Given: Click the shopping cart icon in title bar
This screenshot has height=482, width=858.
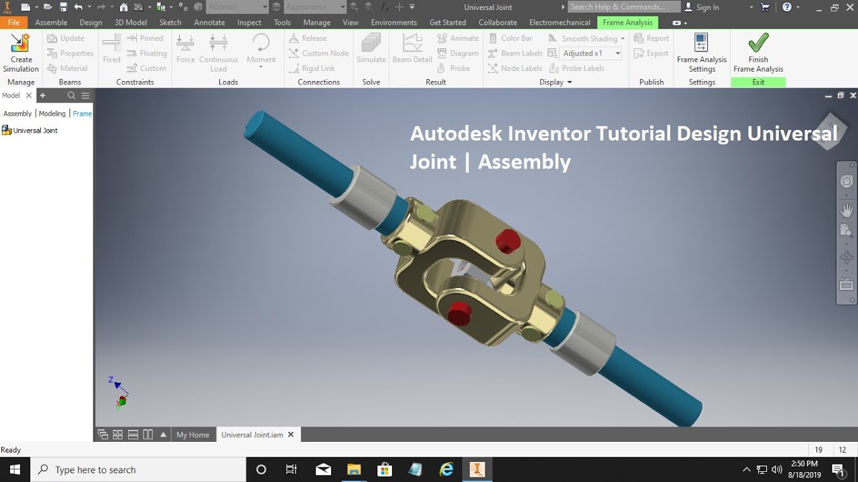Looking at the screenshot, I should [765, 7].
